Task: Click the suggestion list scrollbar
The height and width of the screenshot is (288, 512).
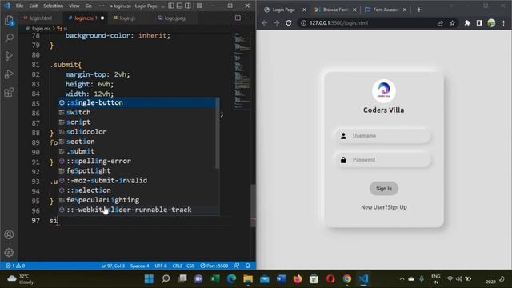Action: (x=218, y=134)
